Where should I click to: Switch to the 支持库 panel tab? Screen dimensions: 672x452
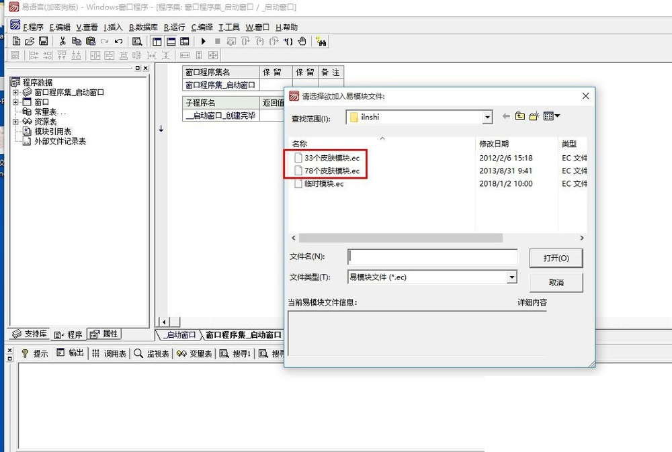(x=30, y=334)
